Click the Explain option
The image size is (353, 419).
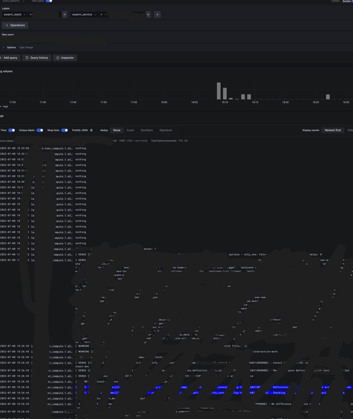(x=335, y=1)
